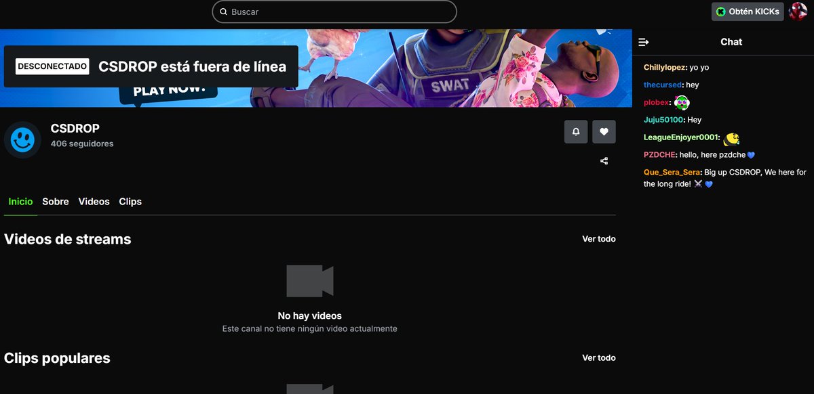The height and width of the screenshot is (394, 814).
Task: Collapse the chat panel with arrow icon
Action: click(644, 42)
